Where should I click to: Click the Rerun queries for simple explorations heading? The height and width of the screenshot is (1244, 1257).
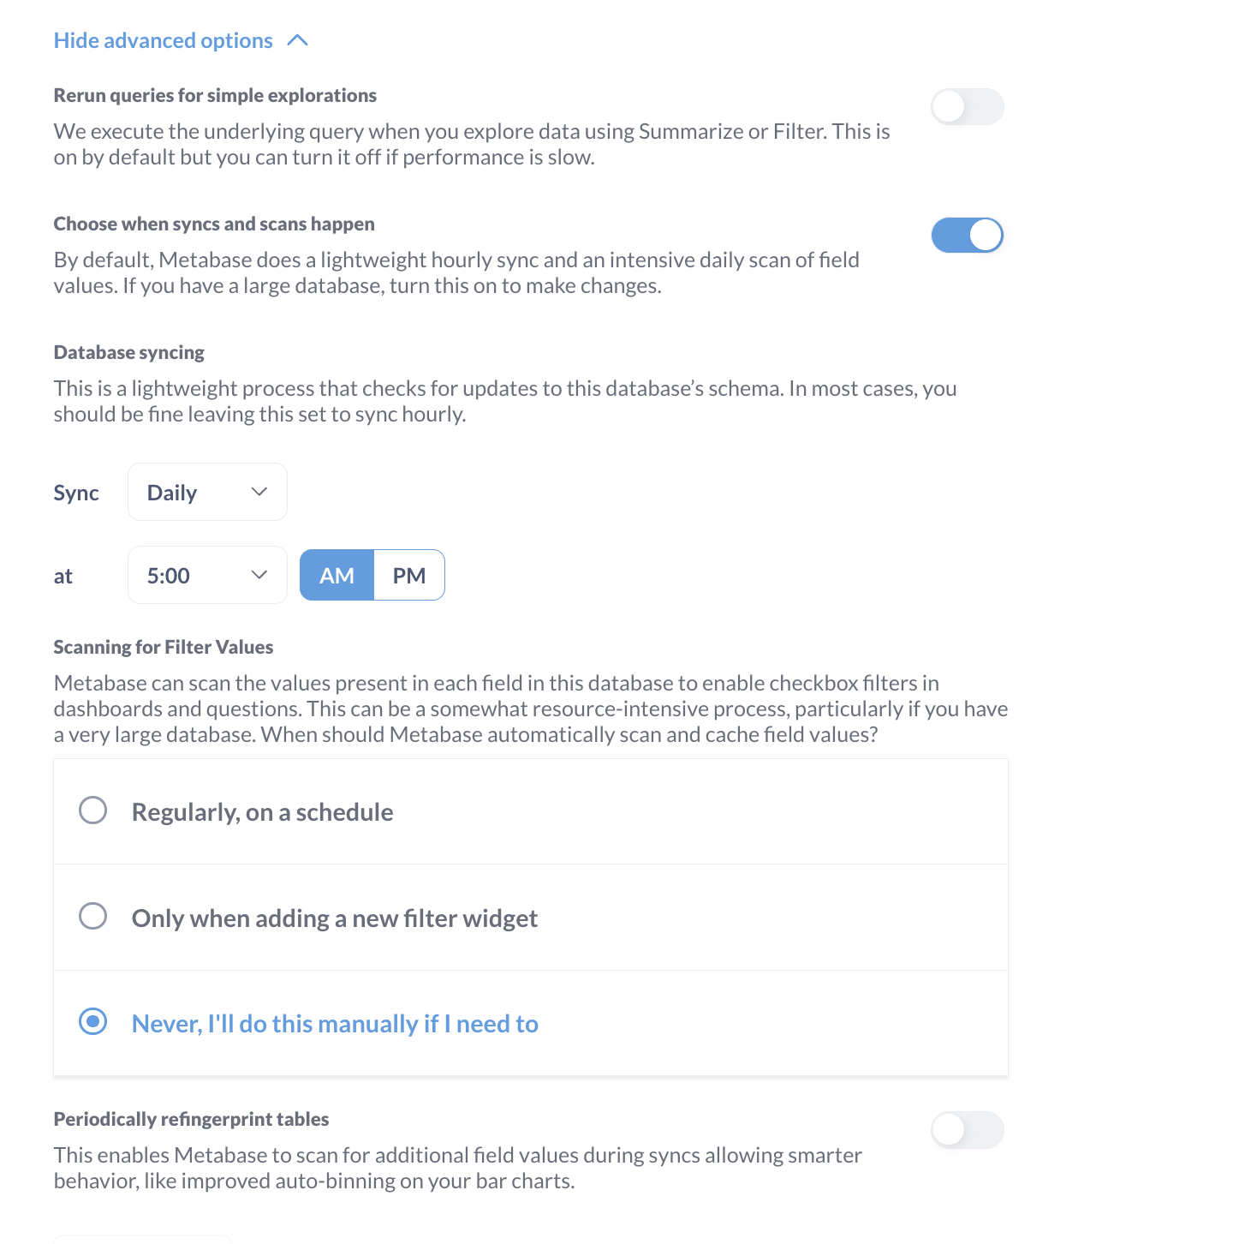point(215,95)
